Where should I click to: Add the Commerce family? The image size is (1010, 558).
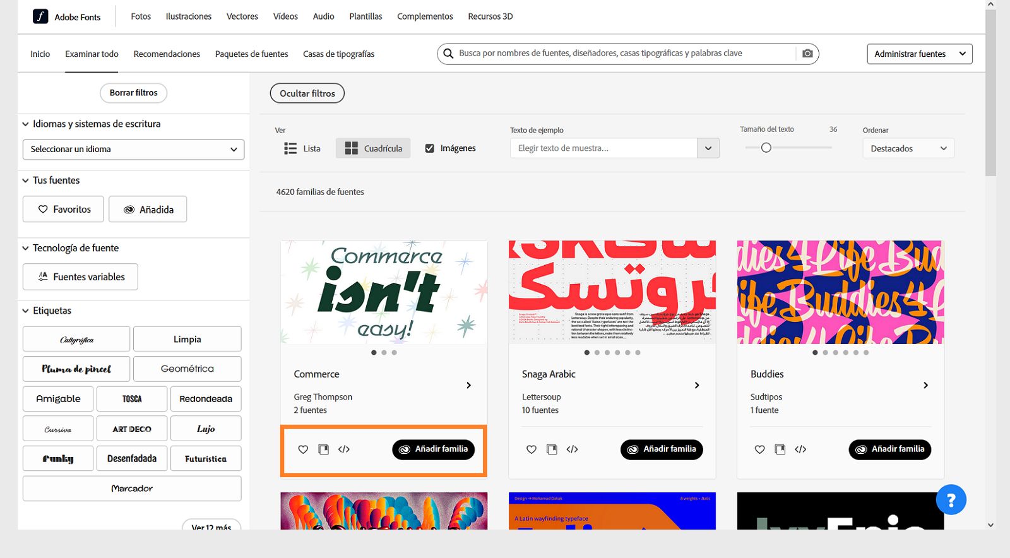coord(434,449)
